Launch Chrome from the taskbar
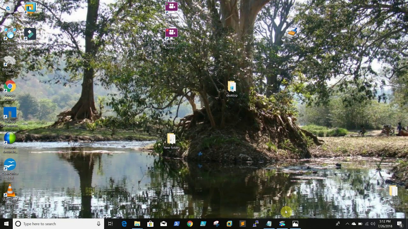 click(190, 224)
